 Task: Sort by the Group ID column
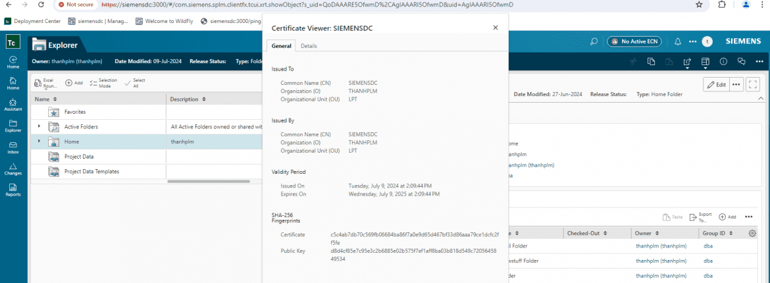coord(719,233)
